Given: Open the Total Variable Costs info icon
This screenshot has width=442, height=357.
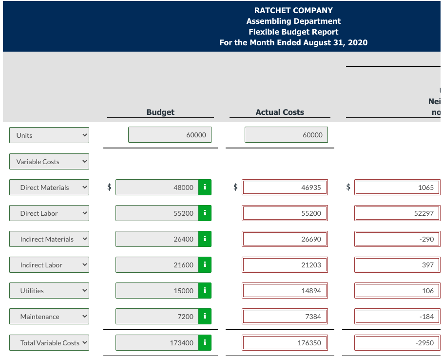Looking at the screenshot, I should tap(205, 342).
